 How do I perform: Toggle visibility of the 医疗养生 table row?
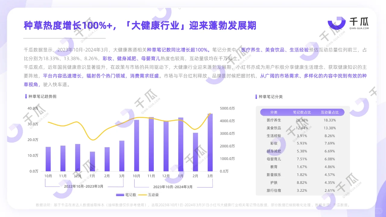[301, 120]
